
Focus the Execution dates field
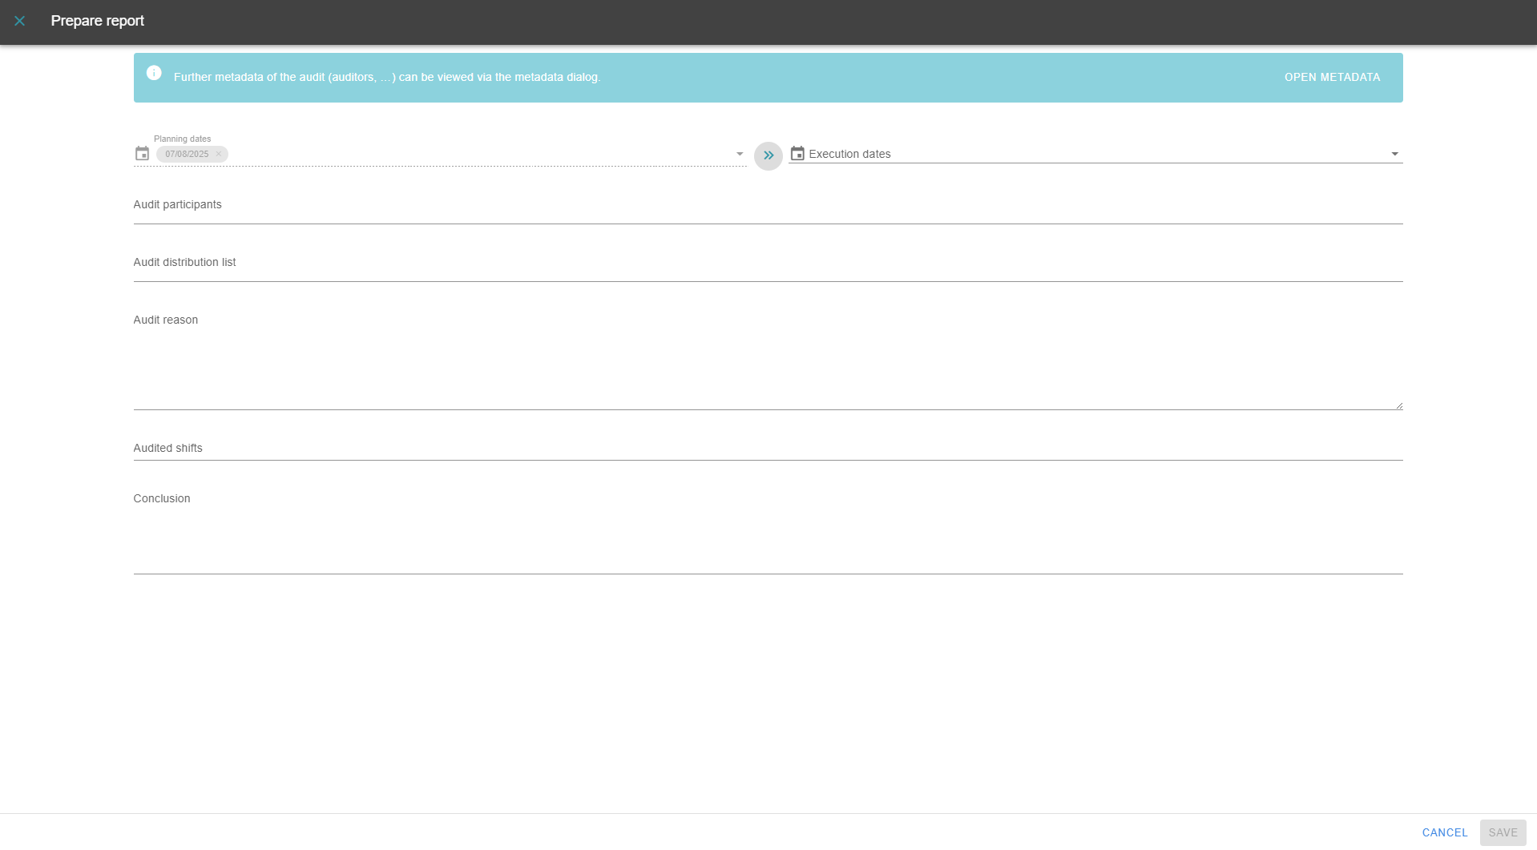[1090, 154]
